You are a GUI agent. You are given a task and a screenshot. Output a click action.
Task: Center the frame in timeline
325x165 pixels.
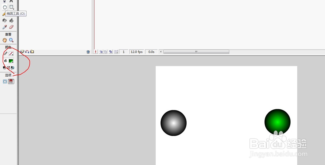[96, 52]
